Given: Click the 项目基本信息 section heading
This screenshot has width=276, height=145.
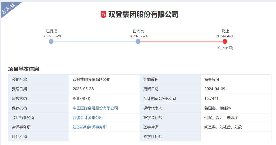Looking at the screenshot, I should pyautogui.click(x=24, y=69).
